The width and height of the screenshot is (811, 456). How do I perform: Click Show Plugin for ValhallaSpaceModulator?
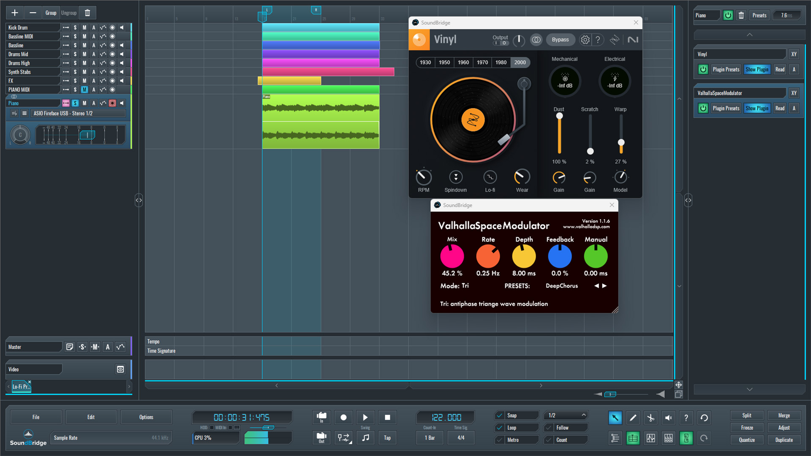click(757, 108)
